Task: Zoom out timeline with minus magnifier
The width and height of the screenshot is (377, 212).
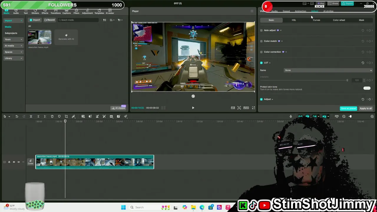Action: click(344, 117)
